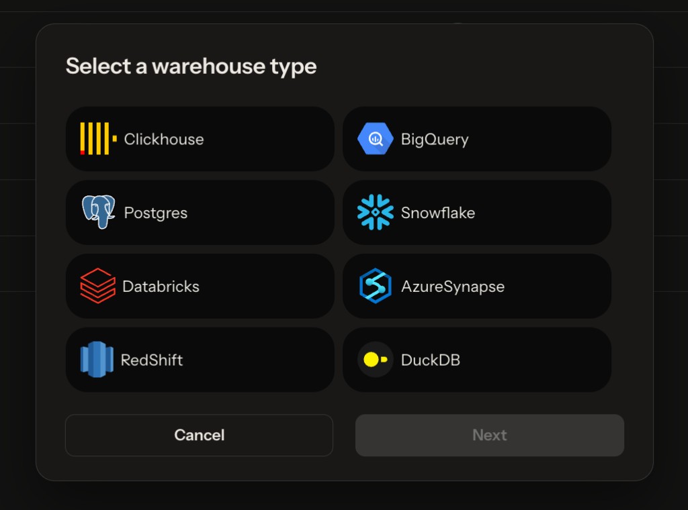Click the RedShift blue cylinder logo
Viewport: 688px width, 510px height.
click(97, 359)
